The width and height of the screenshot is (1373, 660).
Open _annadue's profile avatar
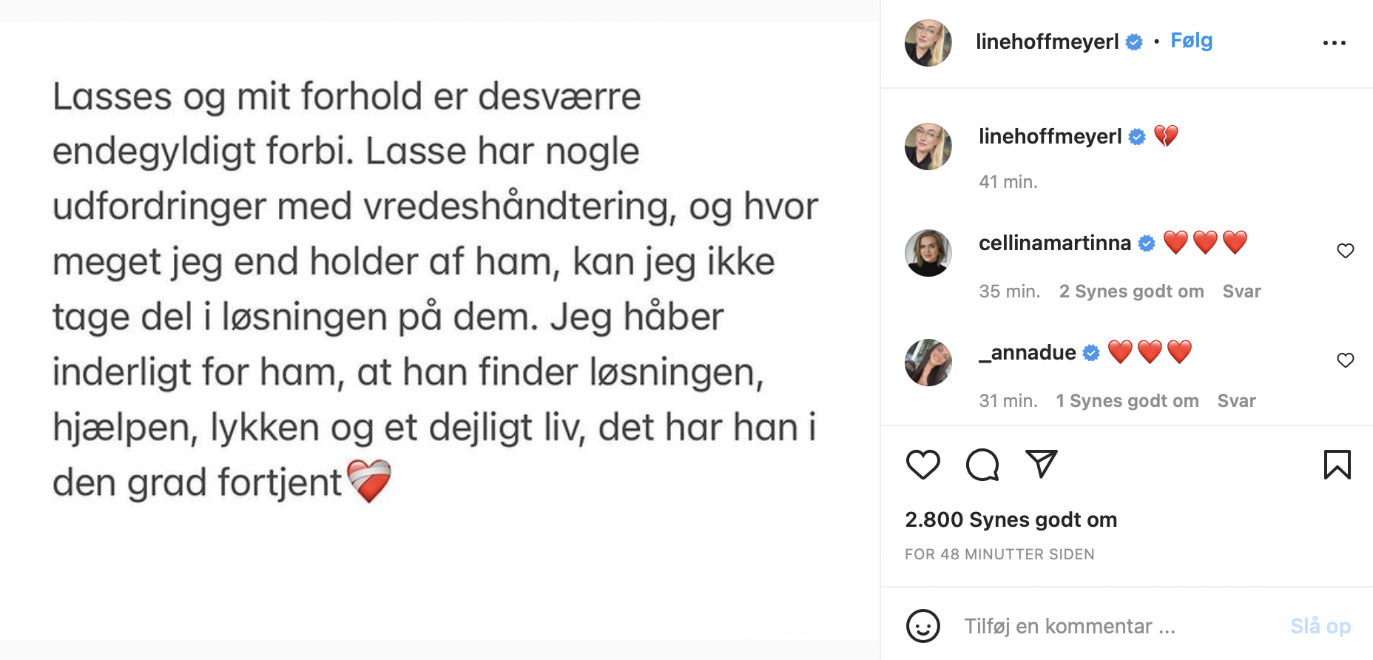click(x=928, y=363)
